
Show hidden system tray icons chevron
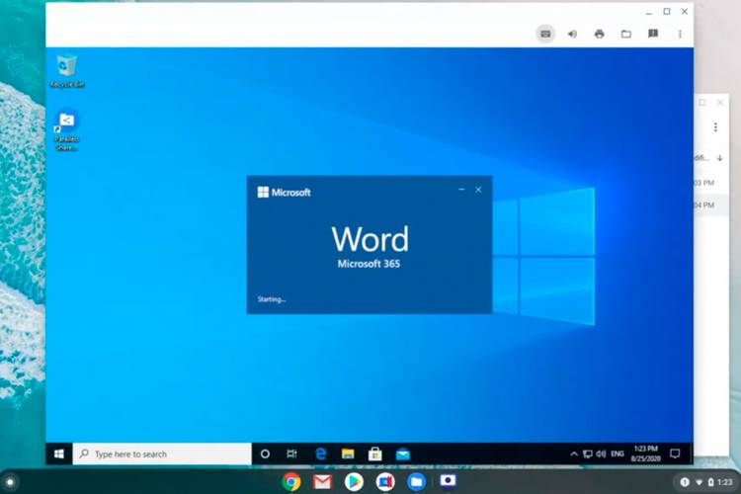point(574,453)
